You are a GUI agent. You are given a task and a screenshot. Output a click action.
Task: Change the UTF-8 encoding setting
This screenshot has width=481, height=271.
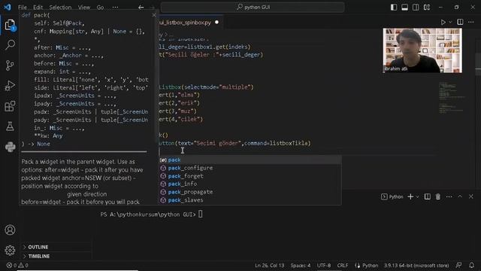click(324, 266)
